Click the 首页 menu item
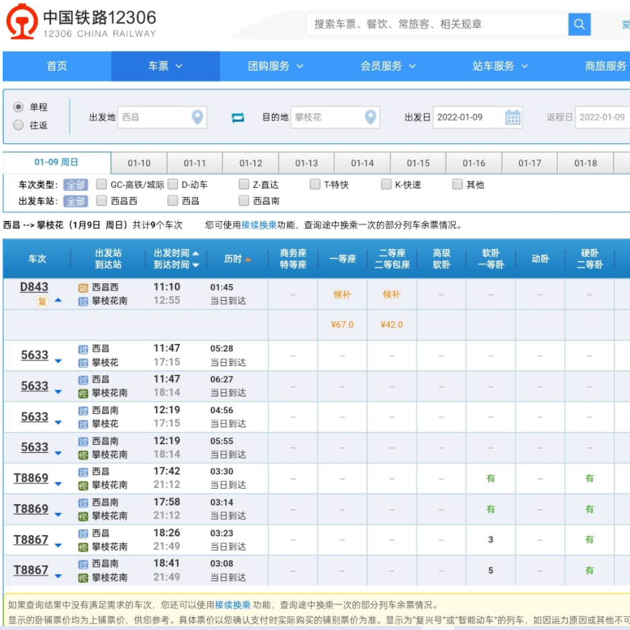Viewport: 630px width, 630px height. (x=56, y=67)
